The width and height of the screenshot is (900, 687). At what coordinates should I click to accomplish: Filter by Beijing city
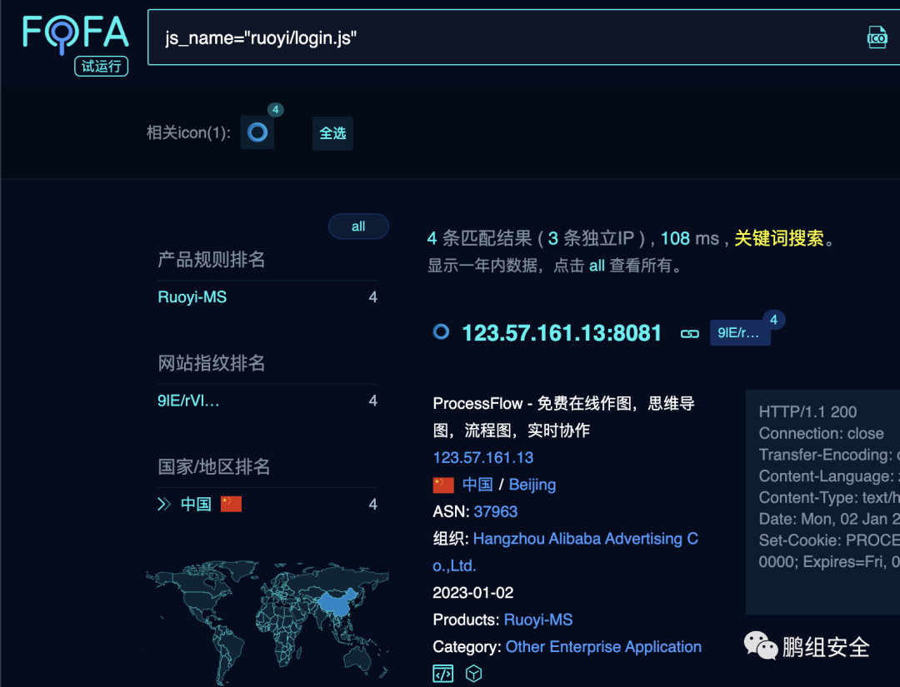pyautogui.click(x=532, y=485)
